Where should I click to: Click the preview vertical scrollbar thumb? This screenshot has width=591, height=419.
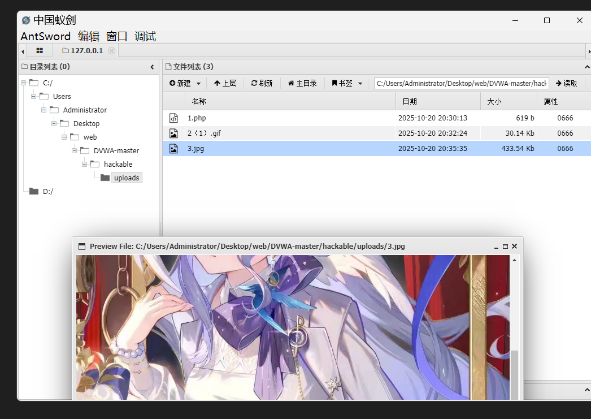[x=514, y=375]
